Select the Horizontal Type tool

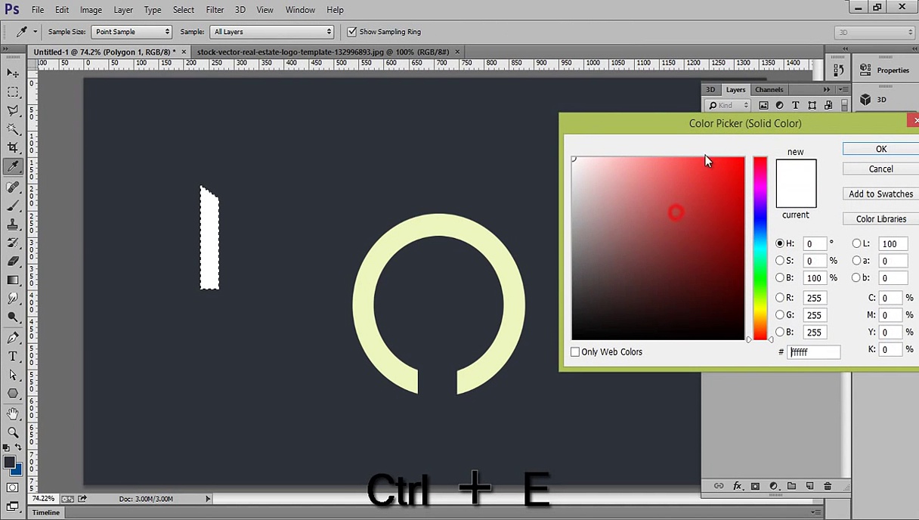[13, 357]
